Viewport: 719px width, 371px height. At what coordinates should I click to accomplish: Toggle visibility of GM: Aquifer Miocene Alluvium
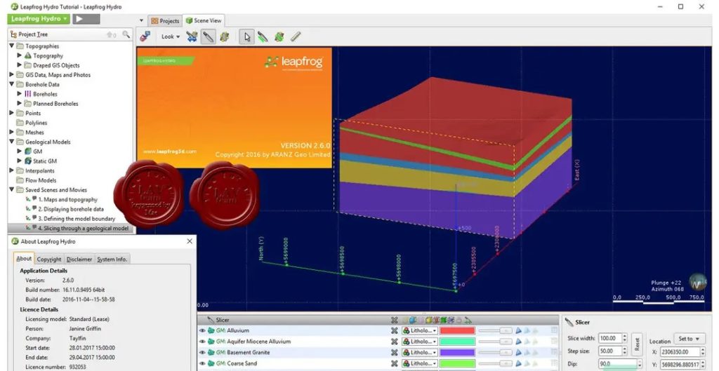click(202, 342)
